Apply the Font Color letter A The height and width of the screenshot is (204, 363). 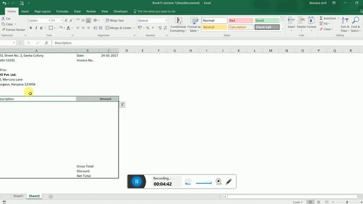pyautogui.click(x=68, y=28)
